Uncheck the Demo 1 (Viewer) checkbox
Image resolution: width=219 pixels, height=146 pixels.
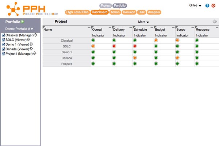tap(4, 45)
